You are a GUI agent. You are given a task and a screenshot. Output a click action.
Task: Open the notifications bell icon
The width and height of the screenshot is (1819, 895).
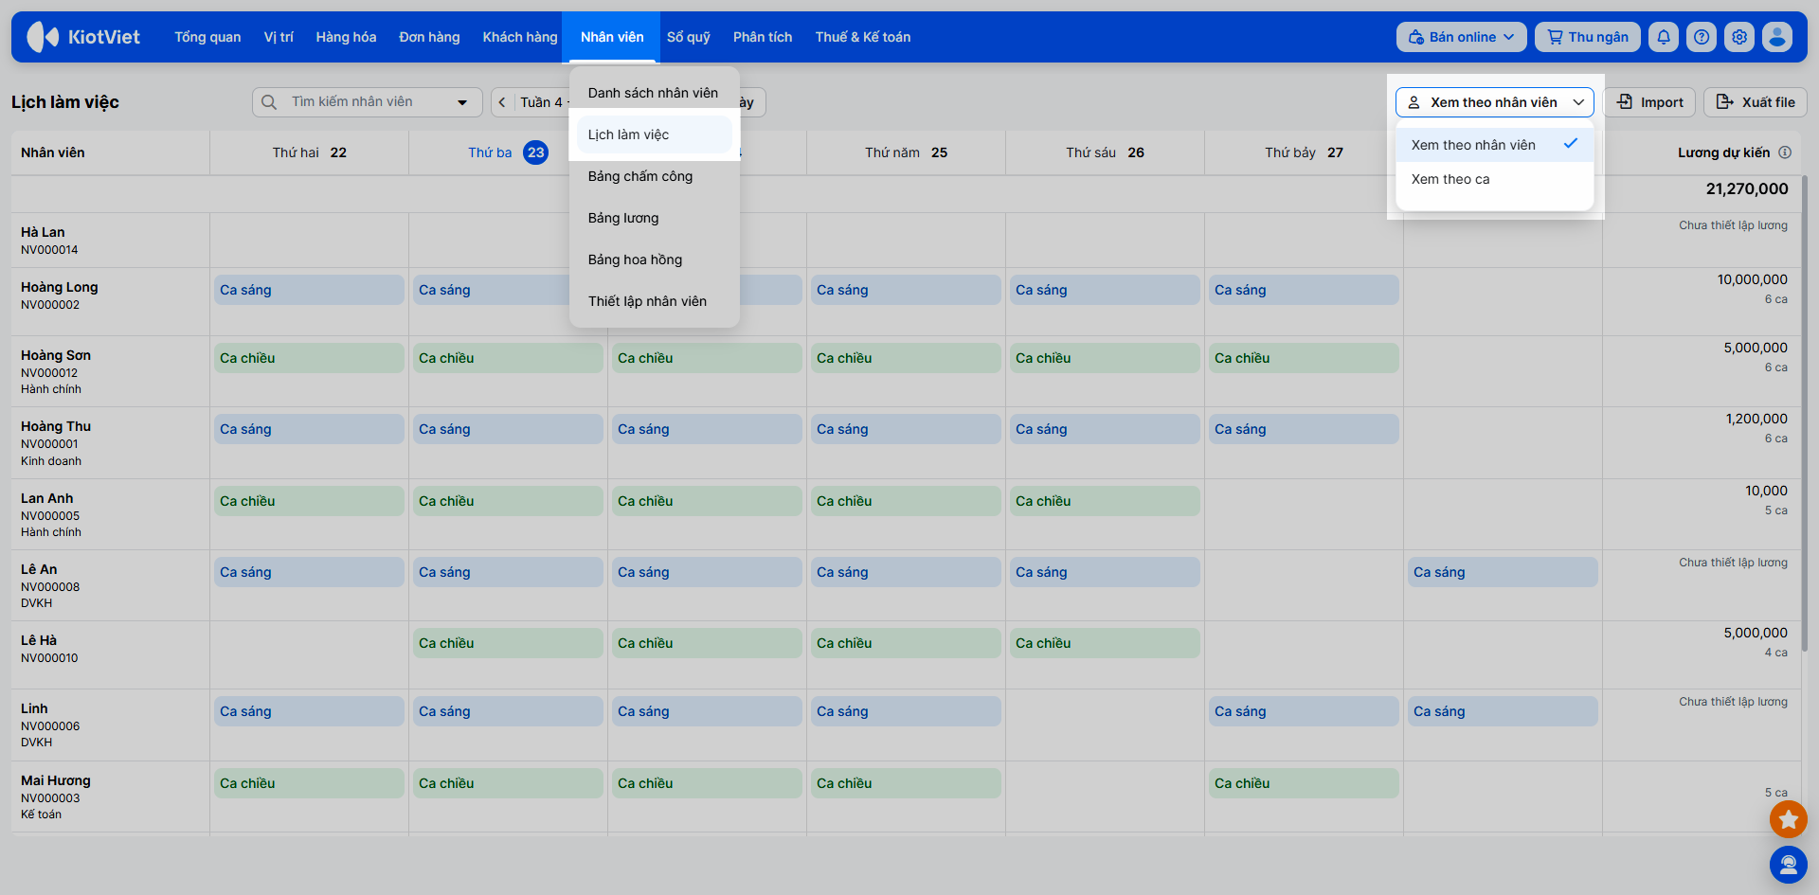coord(1664,37)
